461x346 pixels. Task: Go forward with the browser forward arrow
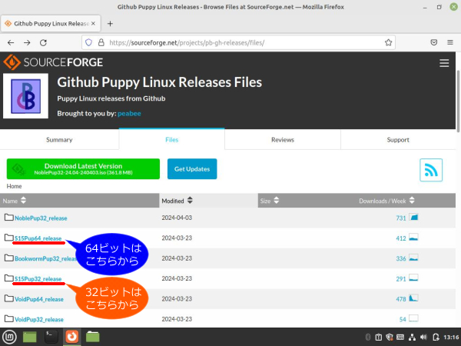27,42
